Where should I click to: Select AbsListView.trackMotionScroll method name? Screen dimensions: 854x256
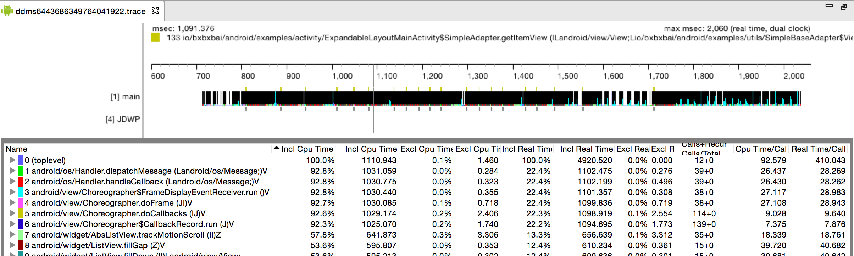[x=123, y=235]
